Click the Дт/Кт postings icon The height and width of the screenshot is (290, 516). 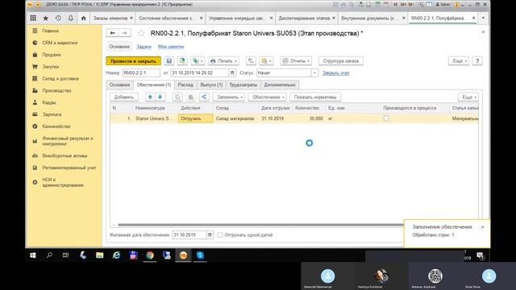click(251, 61)
